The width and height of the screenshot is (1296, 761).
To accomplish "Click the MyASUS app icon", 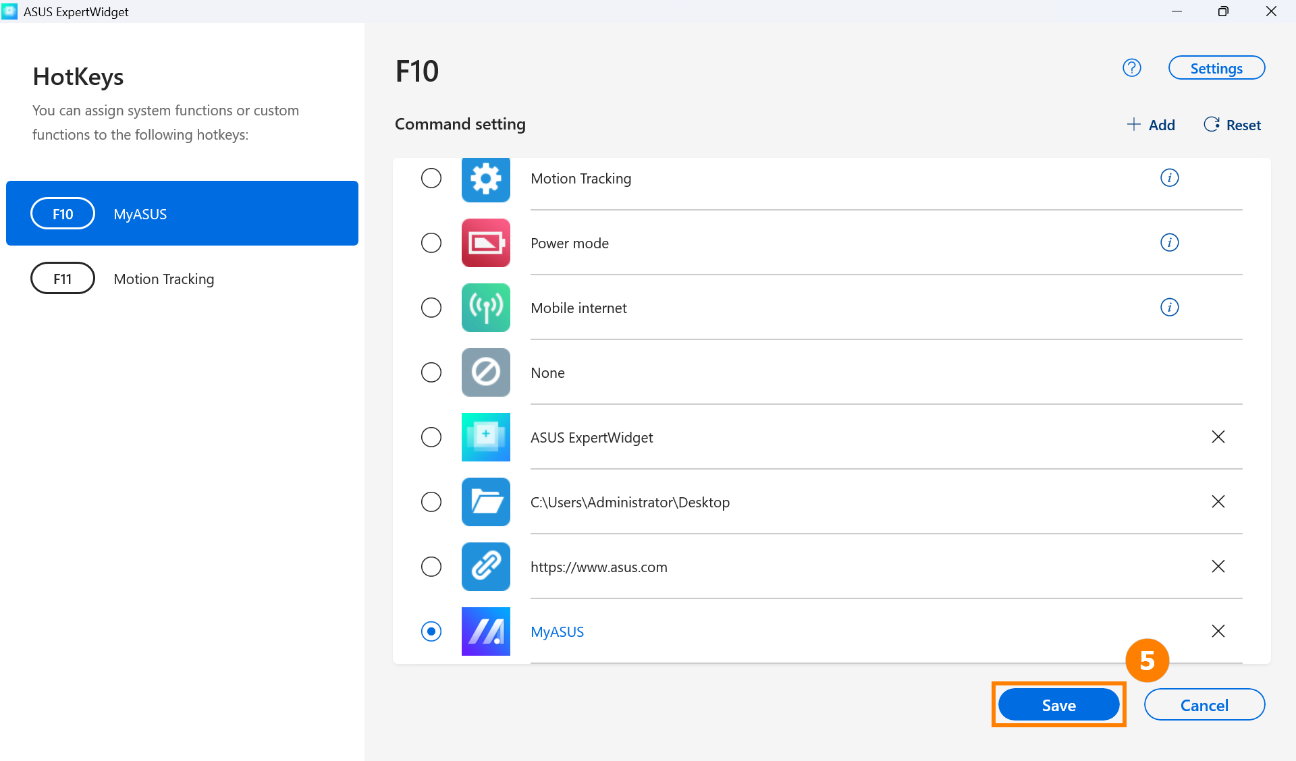I will [x=486, y=631].
